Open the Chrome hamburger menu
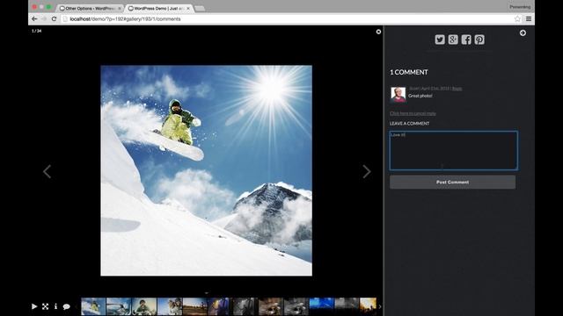This screenshot has width=563, height=316. pyautogui.click(x=529, y=19)
